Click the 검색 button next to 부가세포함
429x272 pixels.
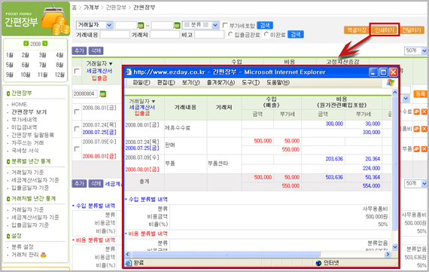[x=265, y=25]
